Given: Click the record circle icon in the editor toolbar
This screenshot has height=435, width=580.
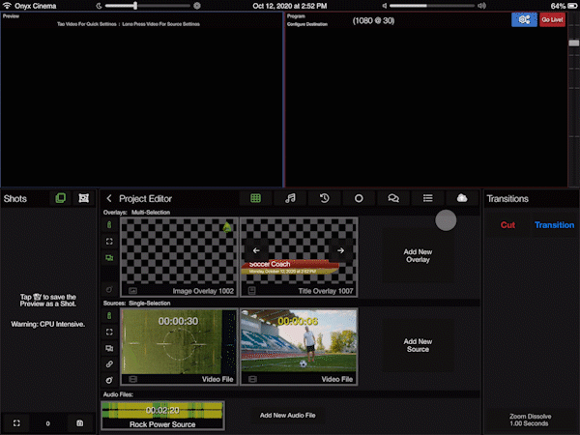Looking at the screenshot, I should (x=359, y=198).
